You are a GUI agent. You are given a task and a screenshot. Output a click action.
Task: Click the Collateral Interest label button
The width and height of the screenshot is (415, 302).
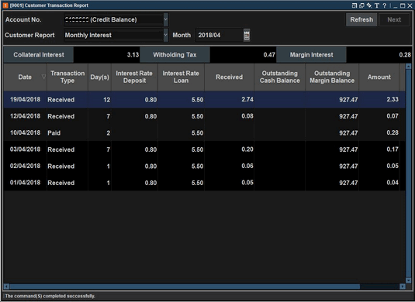coord(39,55)
